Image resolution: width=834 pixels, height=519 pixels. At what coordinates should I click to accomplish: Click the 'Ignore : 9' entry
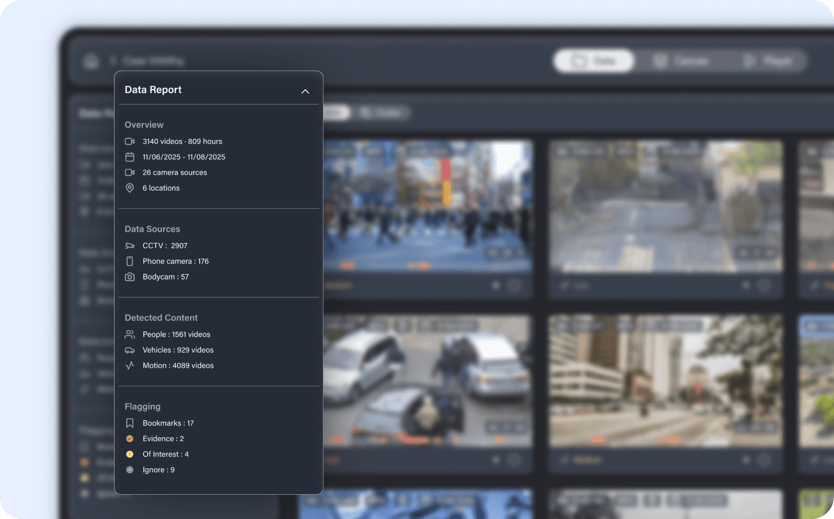[159, 470]
